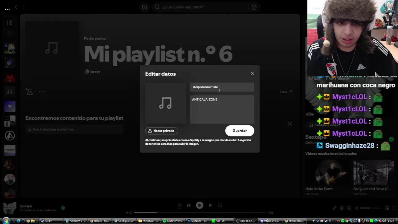The width and height of the screenshot is (398, 224).
Task: Click 'Hole in the Earth' title link
Action: tap(319, 189)
